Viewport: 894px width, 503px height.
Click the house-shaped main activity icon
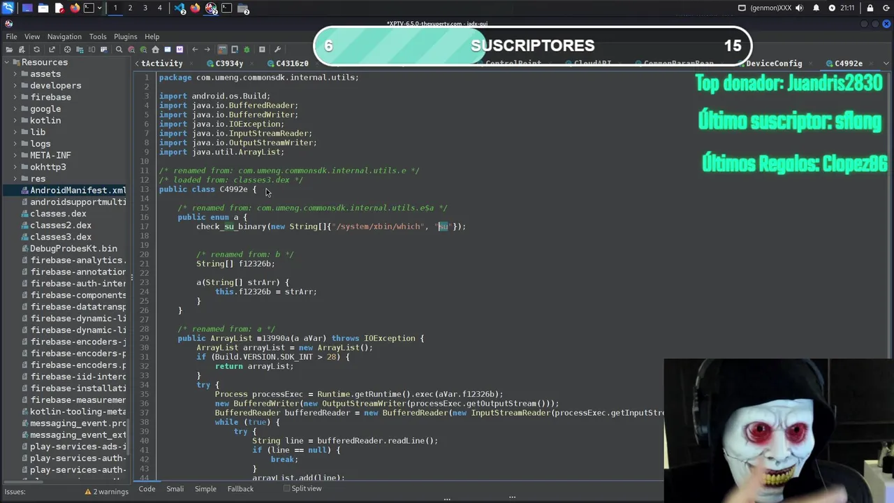pos(155,49)
